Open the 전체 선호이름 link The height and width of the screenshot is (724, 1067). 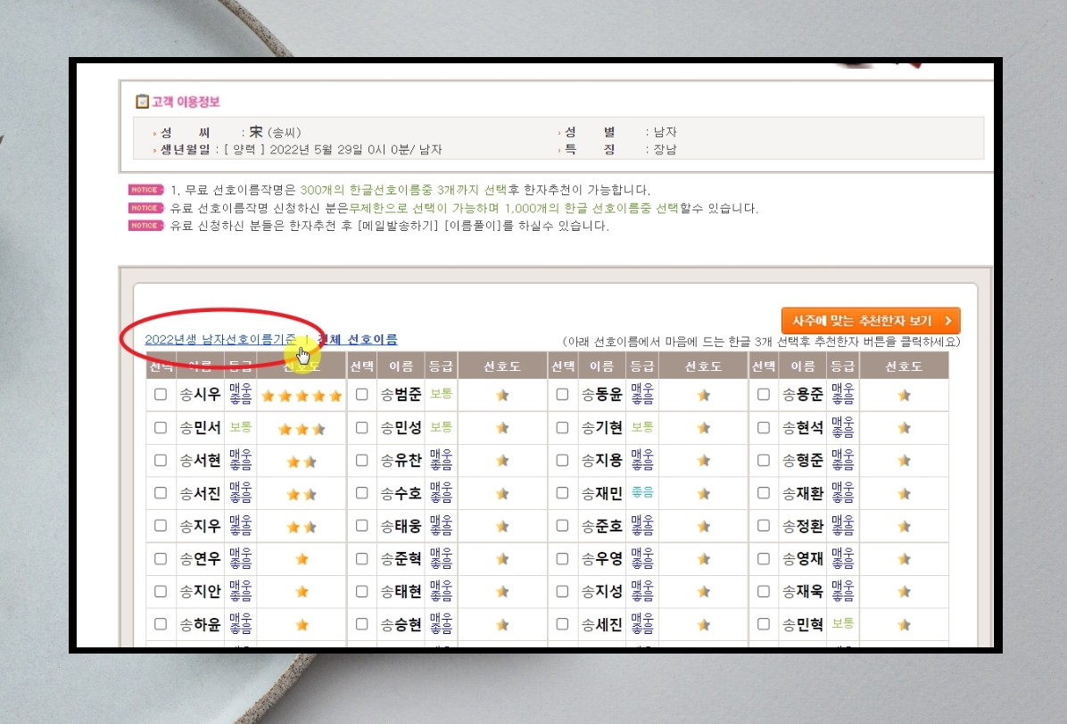(357, 339)
